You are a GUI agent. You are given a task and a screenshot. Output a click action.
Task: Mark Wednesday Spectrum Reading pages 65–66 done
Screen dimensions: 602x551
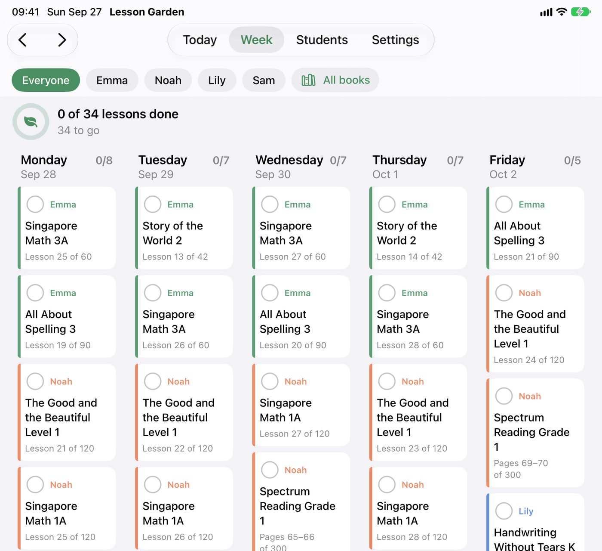pos(270,470)
